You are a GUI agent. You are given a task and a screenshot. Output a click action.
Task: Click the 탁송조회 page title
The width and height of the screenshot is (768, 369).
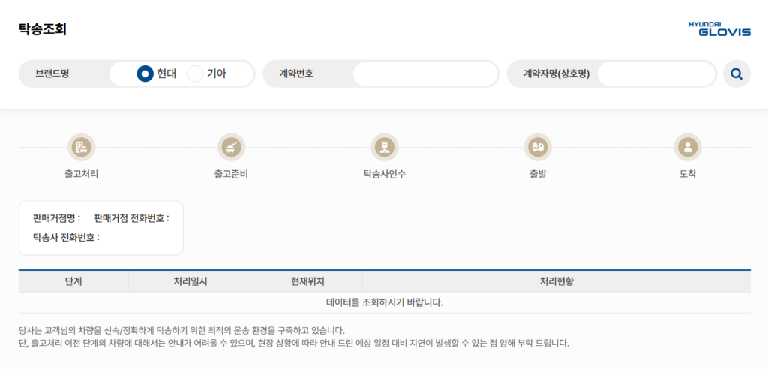tap(43, 29)
